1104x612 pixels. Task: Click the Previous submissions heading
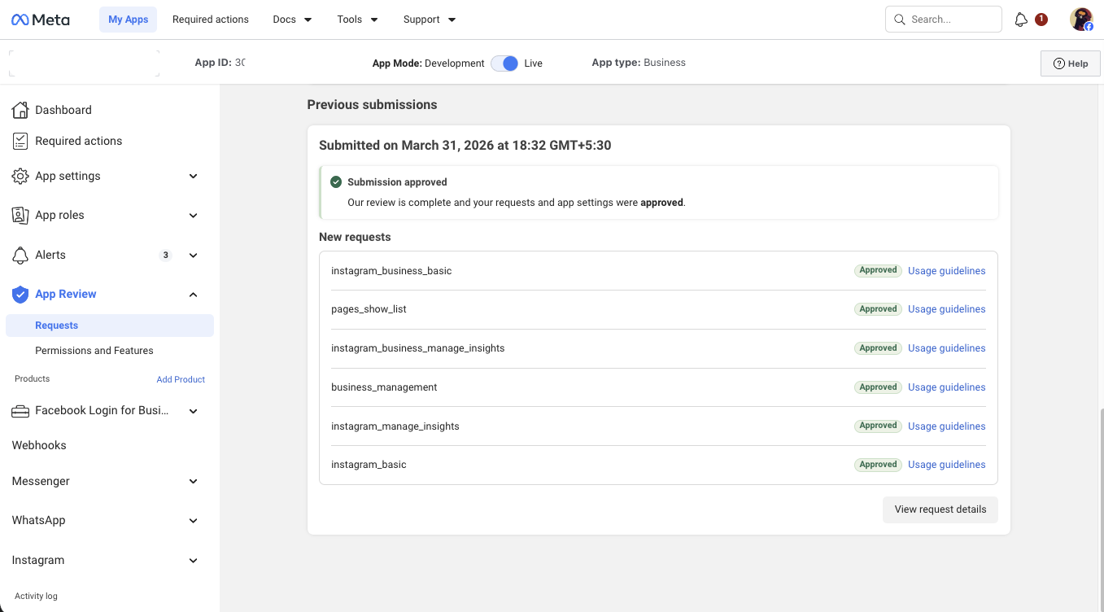click(x=372, y=105)
